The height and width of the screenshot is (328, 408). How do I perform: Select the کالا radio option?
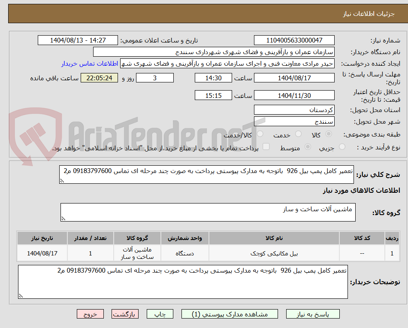pos(328,134)
